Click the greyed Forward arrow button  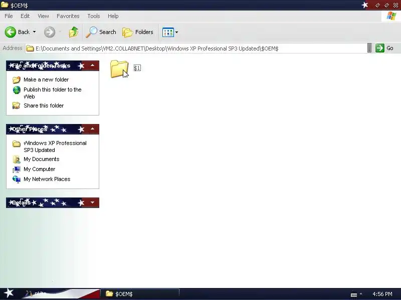[49, 32]
